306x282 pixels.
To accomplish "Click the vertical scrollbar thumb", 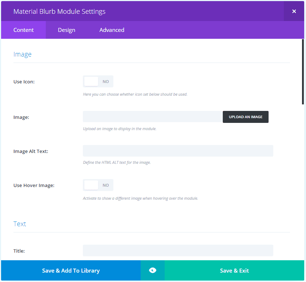I will pos(303,72).
